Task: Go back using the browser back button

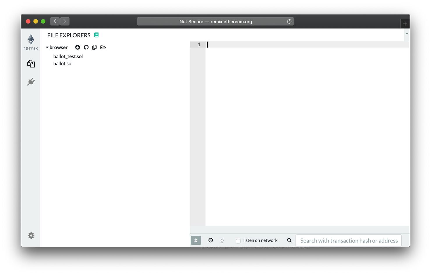Action: click(55, 21)
